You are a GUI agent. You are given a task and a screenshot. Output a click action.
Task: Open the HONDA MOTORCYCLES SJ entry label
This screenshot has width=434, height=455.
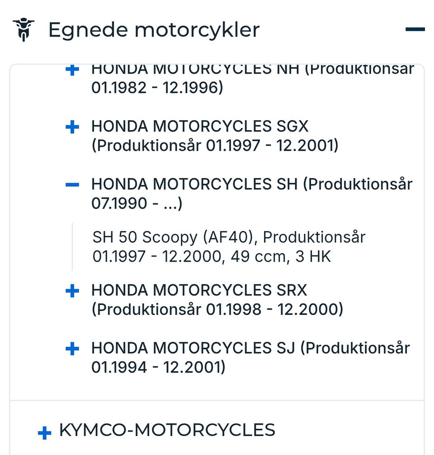click(250, 357)
